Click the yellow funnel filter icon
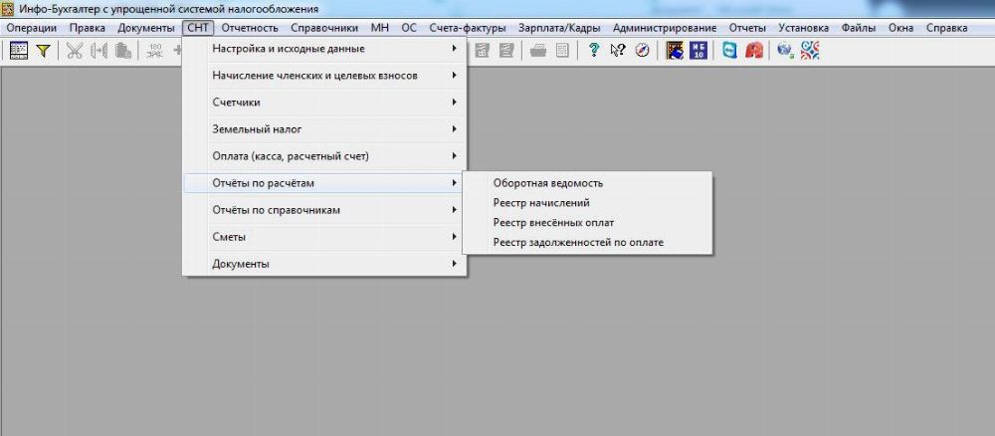 pos(43,51)
